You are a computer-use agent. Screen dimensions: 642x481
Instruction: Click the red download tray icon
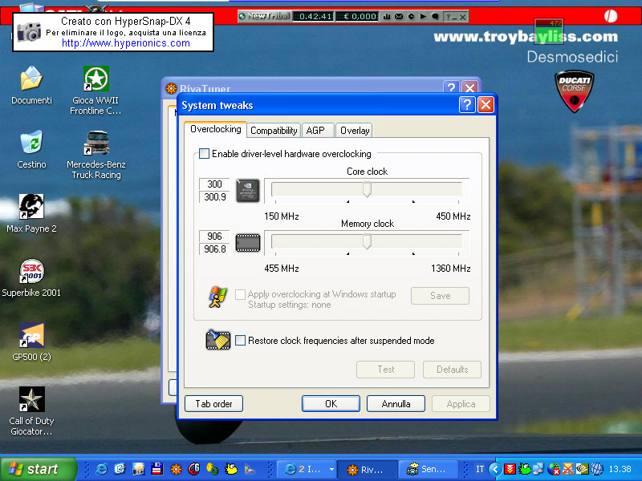[x=510, y=469]
